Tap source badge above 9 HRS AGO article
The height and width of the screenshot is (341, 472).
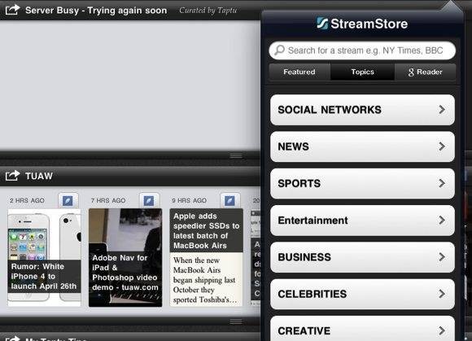[229, 200]
